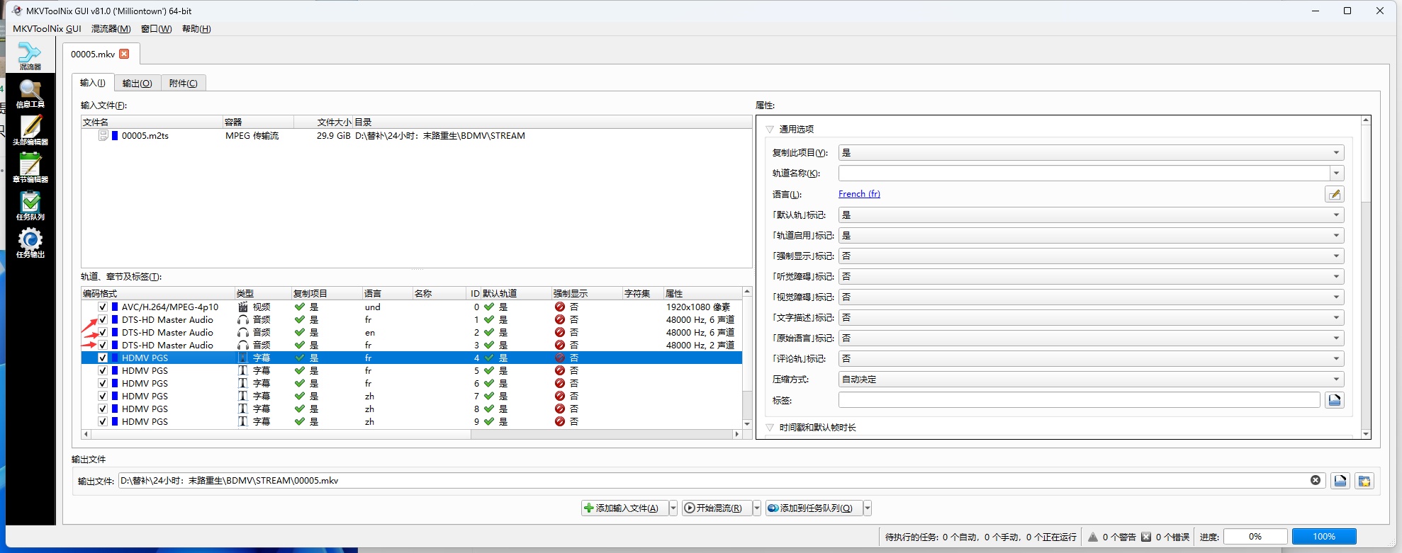Click the errors icon in status bar
1402x553 pixels.
click(1146, 537)
